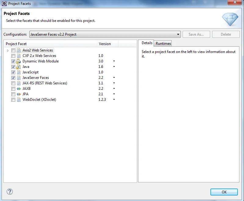Open JavaServer Faces version dropdown
Screen dimensions: 244x201
114,77
